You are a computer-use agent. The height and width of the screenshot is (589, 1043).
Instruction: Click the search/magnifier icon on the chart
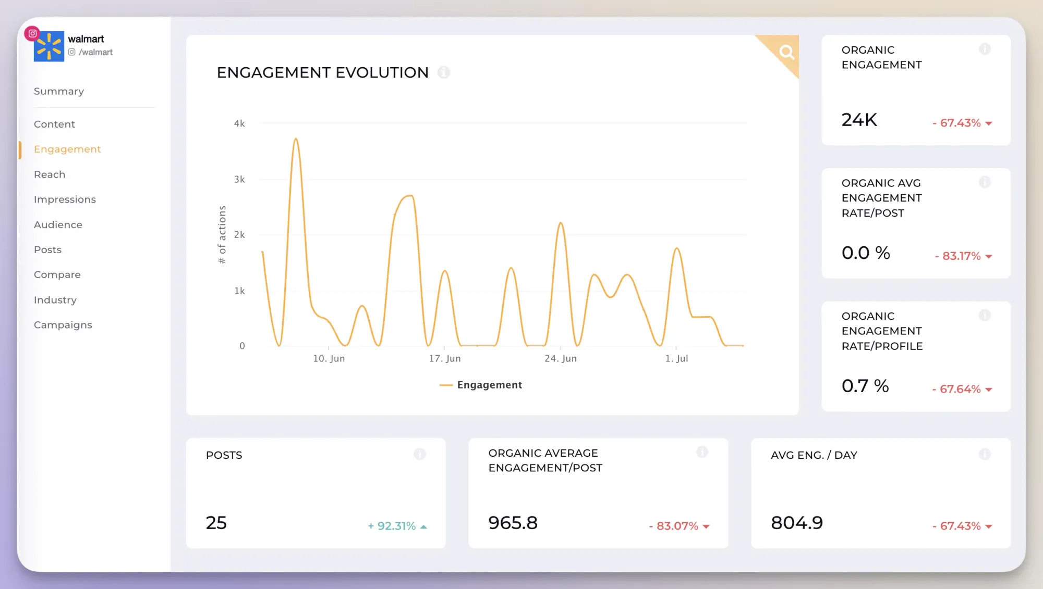pyautogui.click(x=786, y=52)
